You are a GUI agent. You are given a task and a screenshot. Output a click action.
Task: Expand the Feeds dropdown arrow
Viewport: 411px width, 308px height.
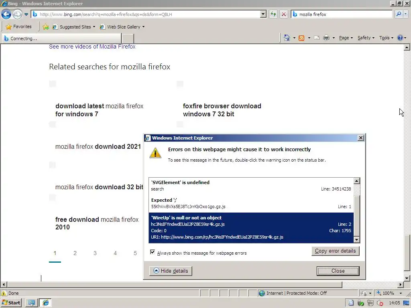(x=309, y=38)
